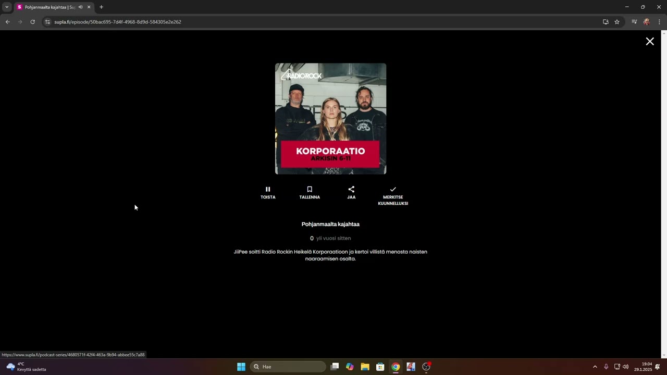Pause playback with the Toista button
This screenshot has width=667, height=375.
click(268, 193)
